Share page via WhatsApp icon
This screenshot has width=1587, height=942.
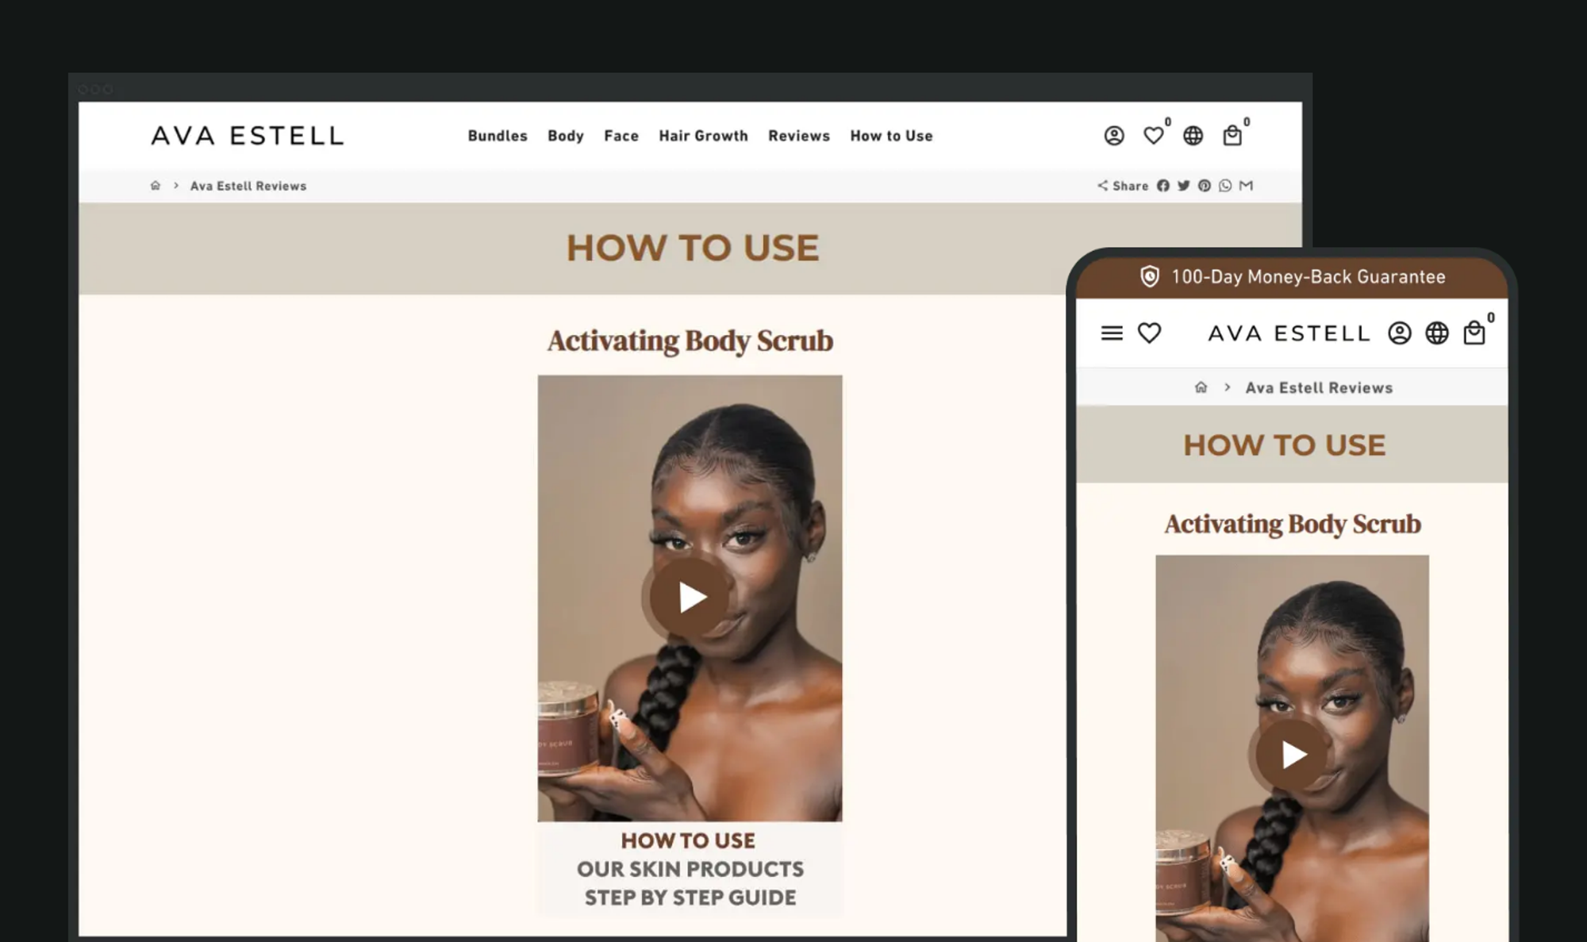(x=1225, y=186)
